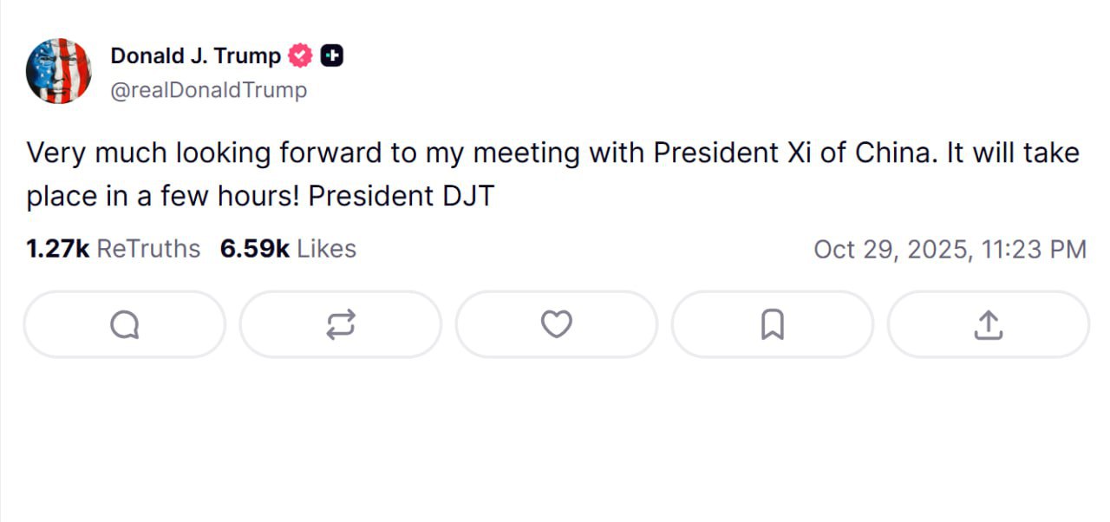The image size is (1110, 522).
Task: Click the Oct 29, 2025 timestamp
Action: click(x=950, y=250)
